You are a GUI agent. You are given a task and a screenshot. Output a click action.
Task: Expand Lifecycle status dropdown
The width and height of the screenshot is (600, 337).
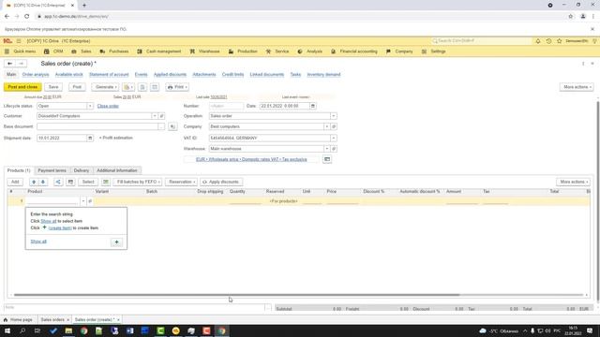click(x=90, y=106)
